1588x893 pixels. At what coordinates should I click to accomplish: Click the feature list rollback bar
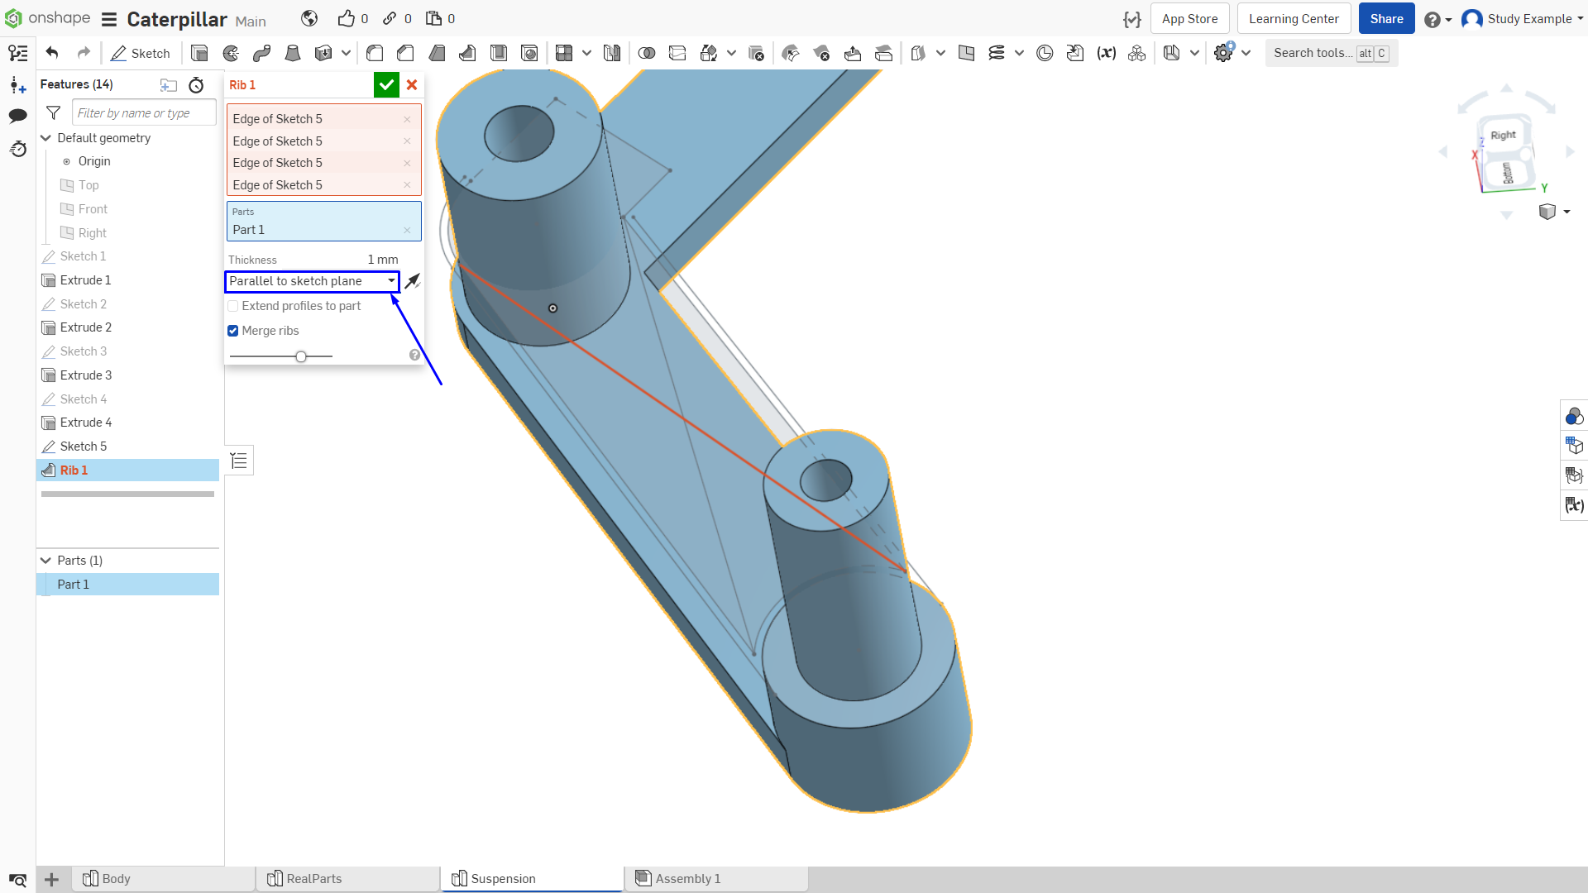(127, 494)
